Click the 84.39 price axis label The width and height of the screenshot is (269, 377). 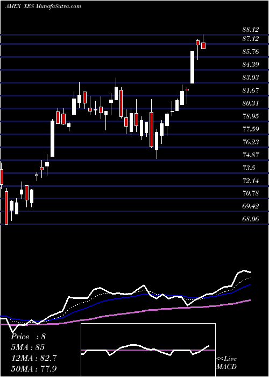point(251,65)
